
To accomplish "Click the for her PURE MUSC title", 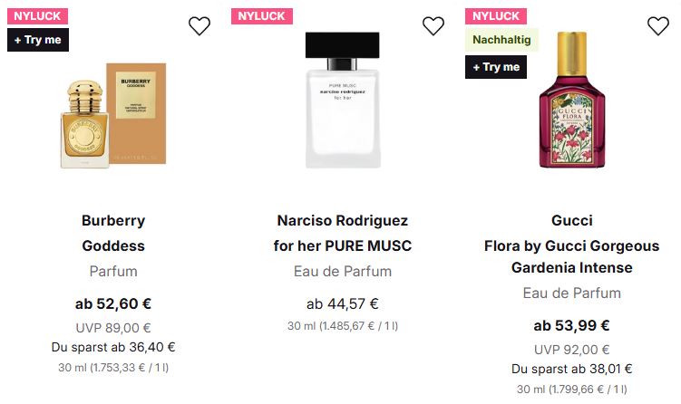I will click(342, 245).
